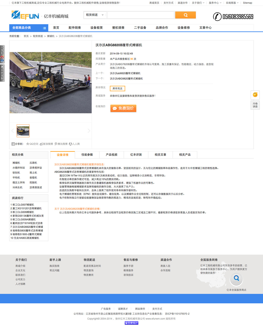This screenshot has width=263, height=329.
Task: Go to 租赁频道 in the breadcrumb
Action: coord(38,36)
